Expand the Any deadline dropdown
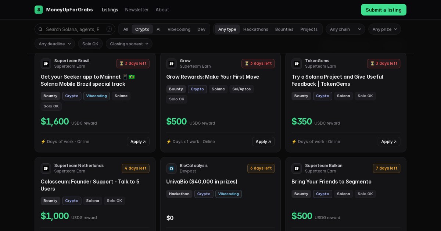 tap(55, 44)
